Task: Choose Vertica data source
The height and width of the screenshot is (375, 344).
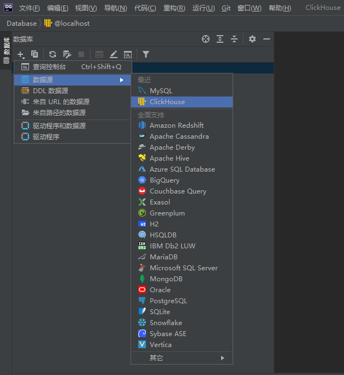Action: 182,345
